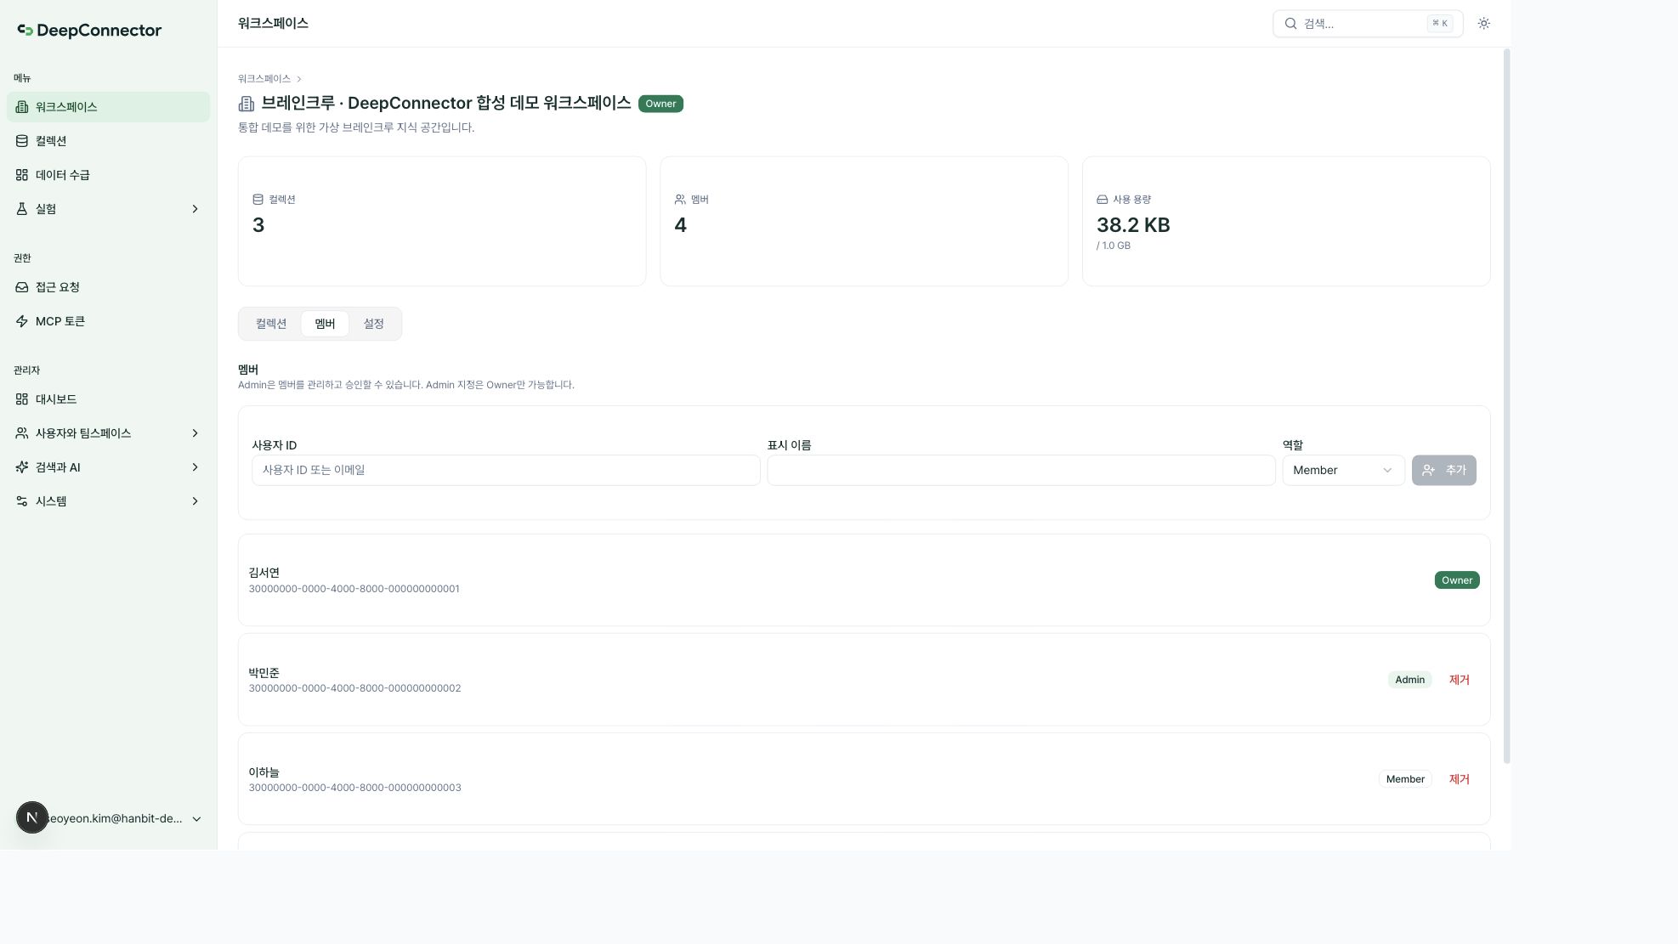Click the 멤버 stat card people icon
The height and width of the screenshot is (944, 1678).
[x=680, y=200]
